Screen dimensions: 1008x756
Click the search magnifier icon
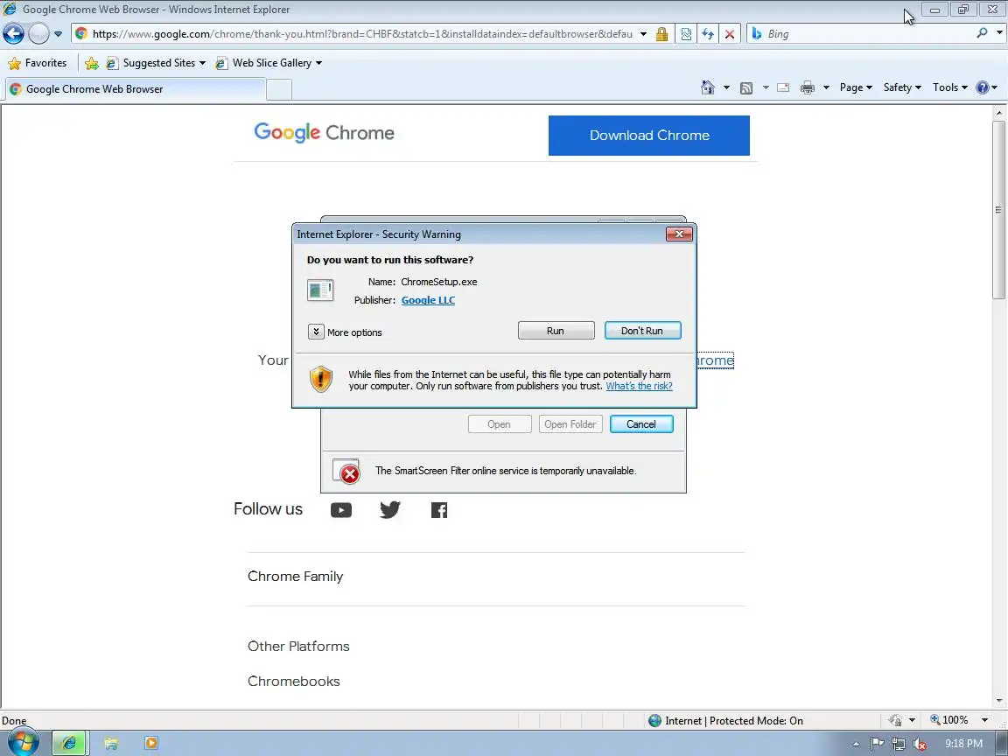click(982, 32)
